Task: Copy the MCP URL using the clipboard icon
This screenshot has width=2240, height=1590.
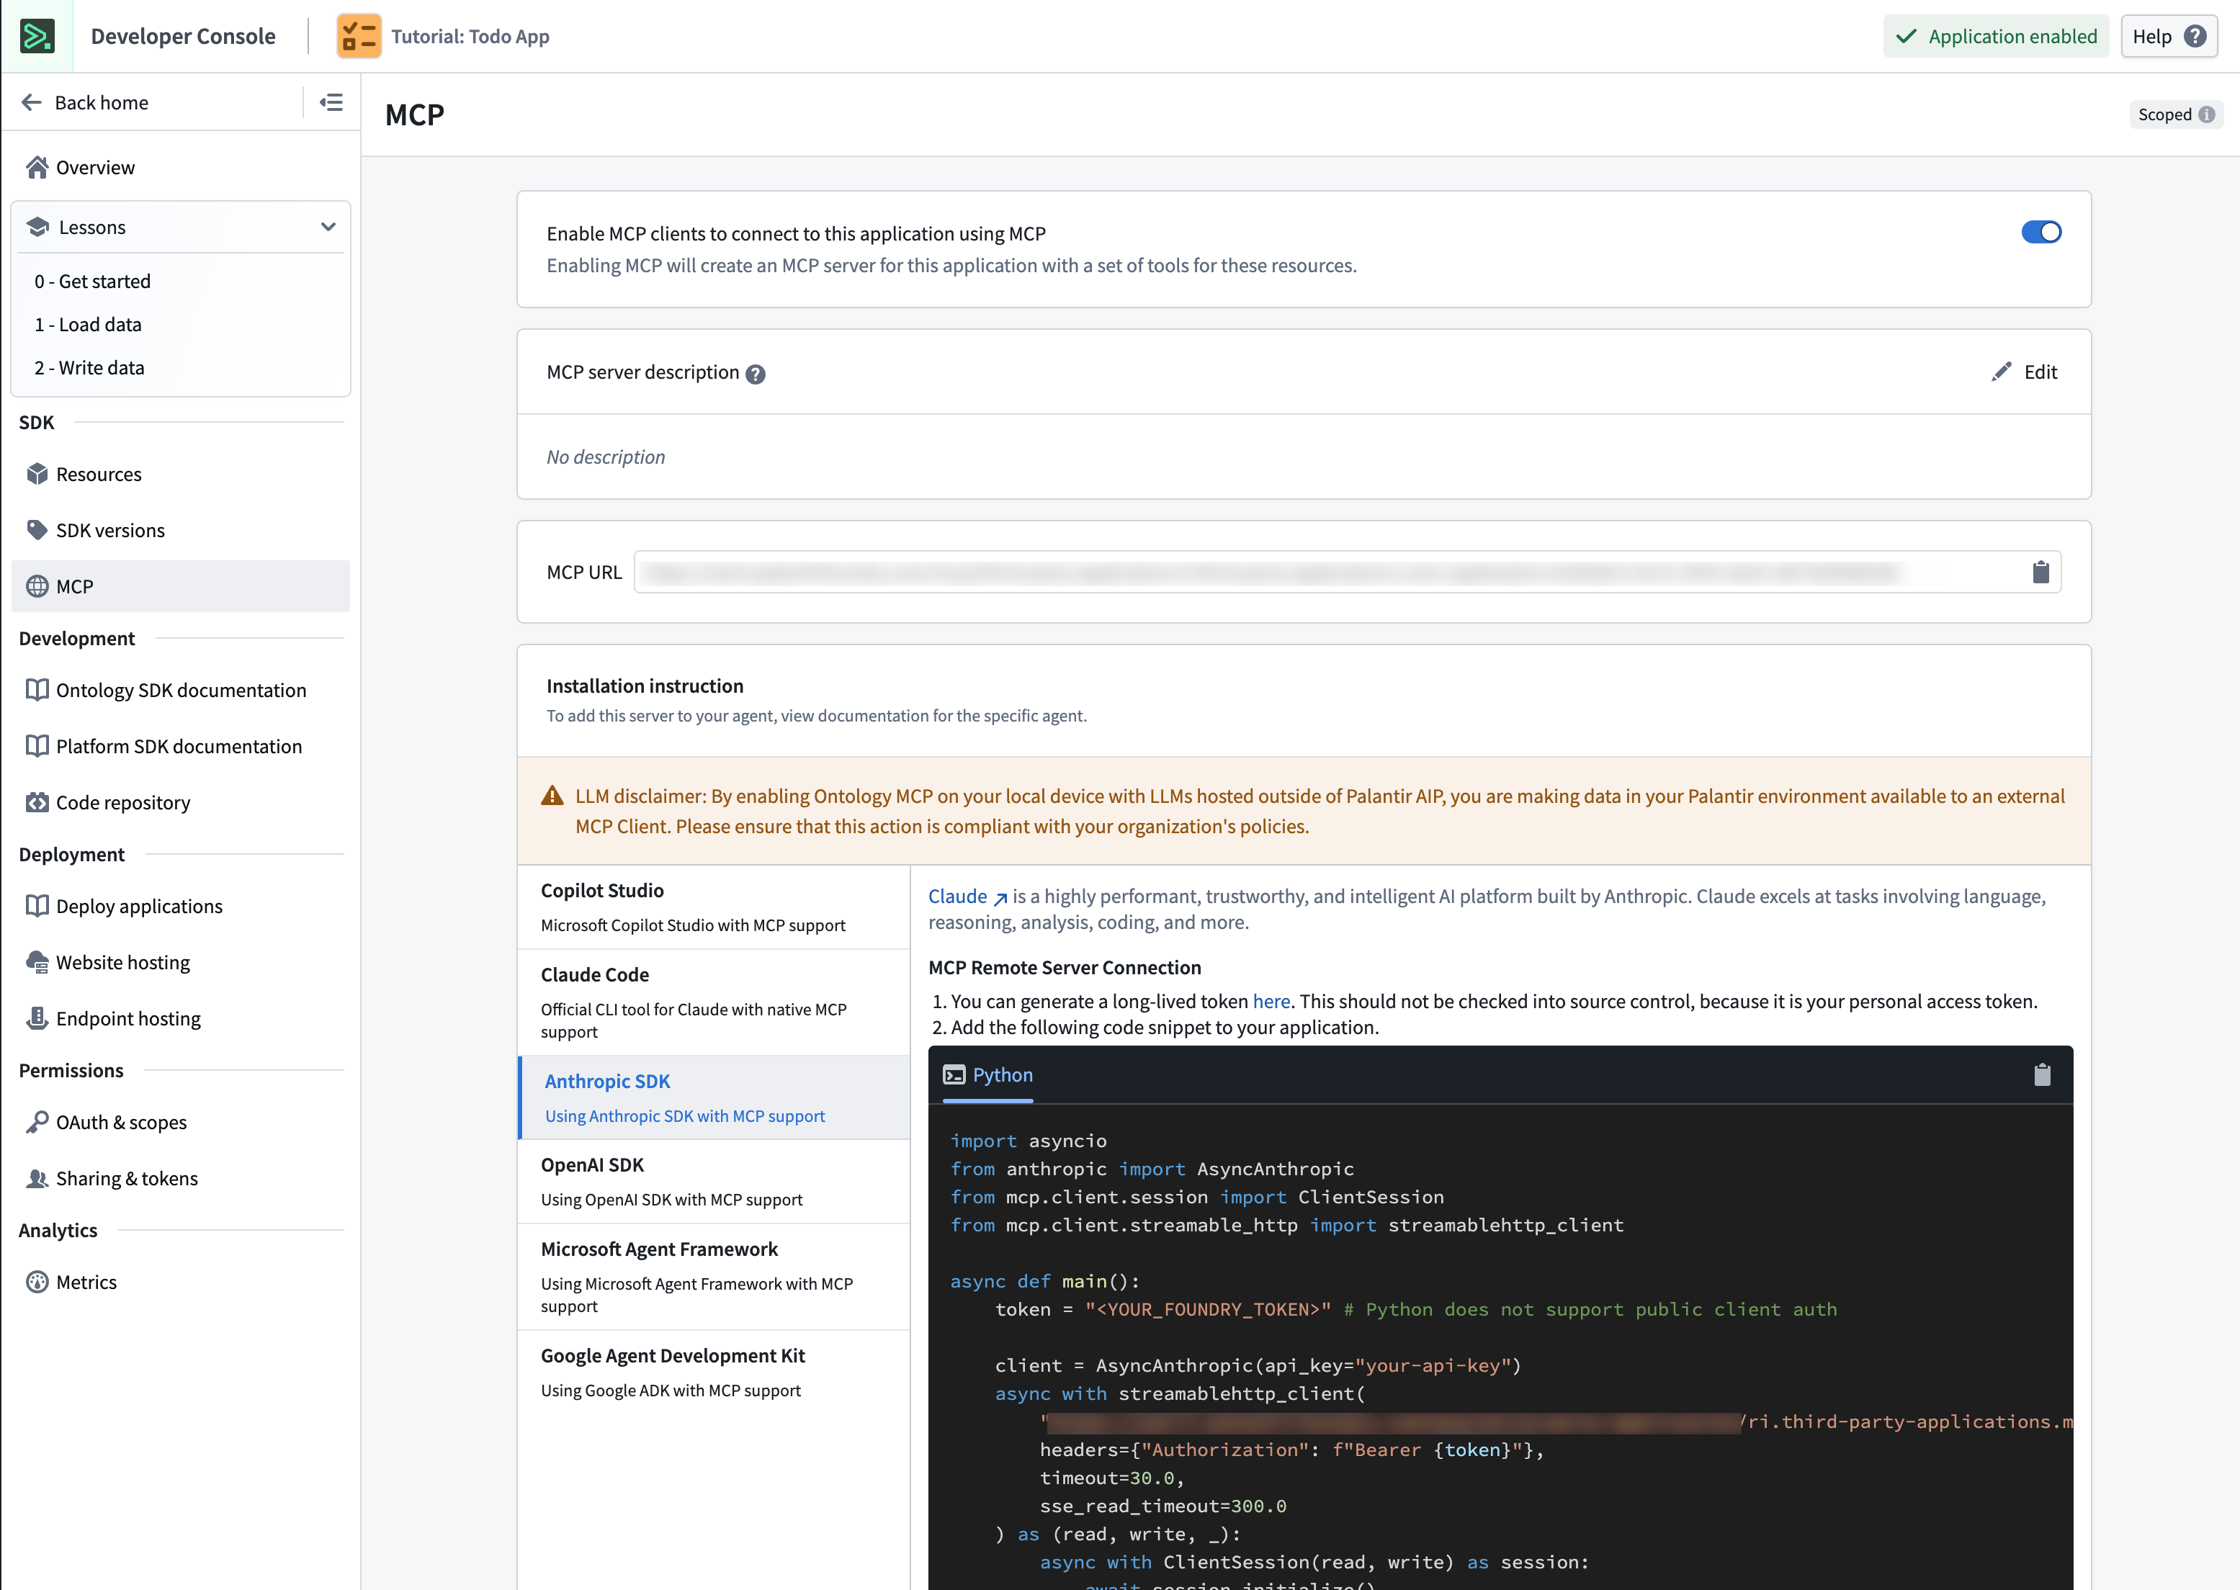Action: [x=2040, y=571]
